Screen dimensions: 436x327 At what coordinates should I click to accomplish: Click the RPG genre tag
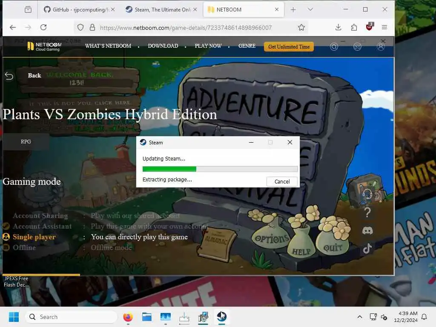pyautogui.click(x=26, y=141)
